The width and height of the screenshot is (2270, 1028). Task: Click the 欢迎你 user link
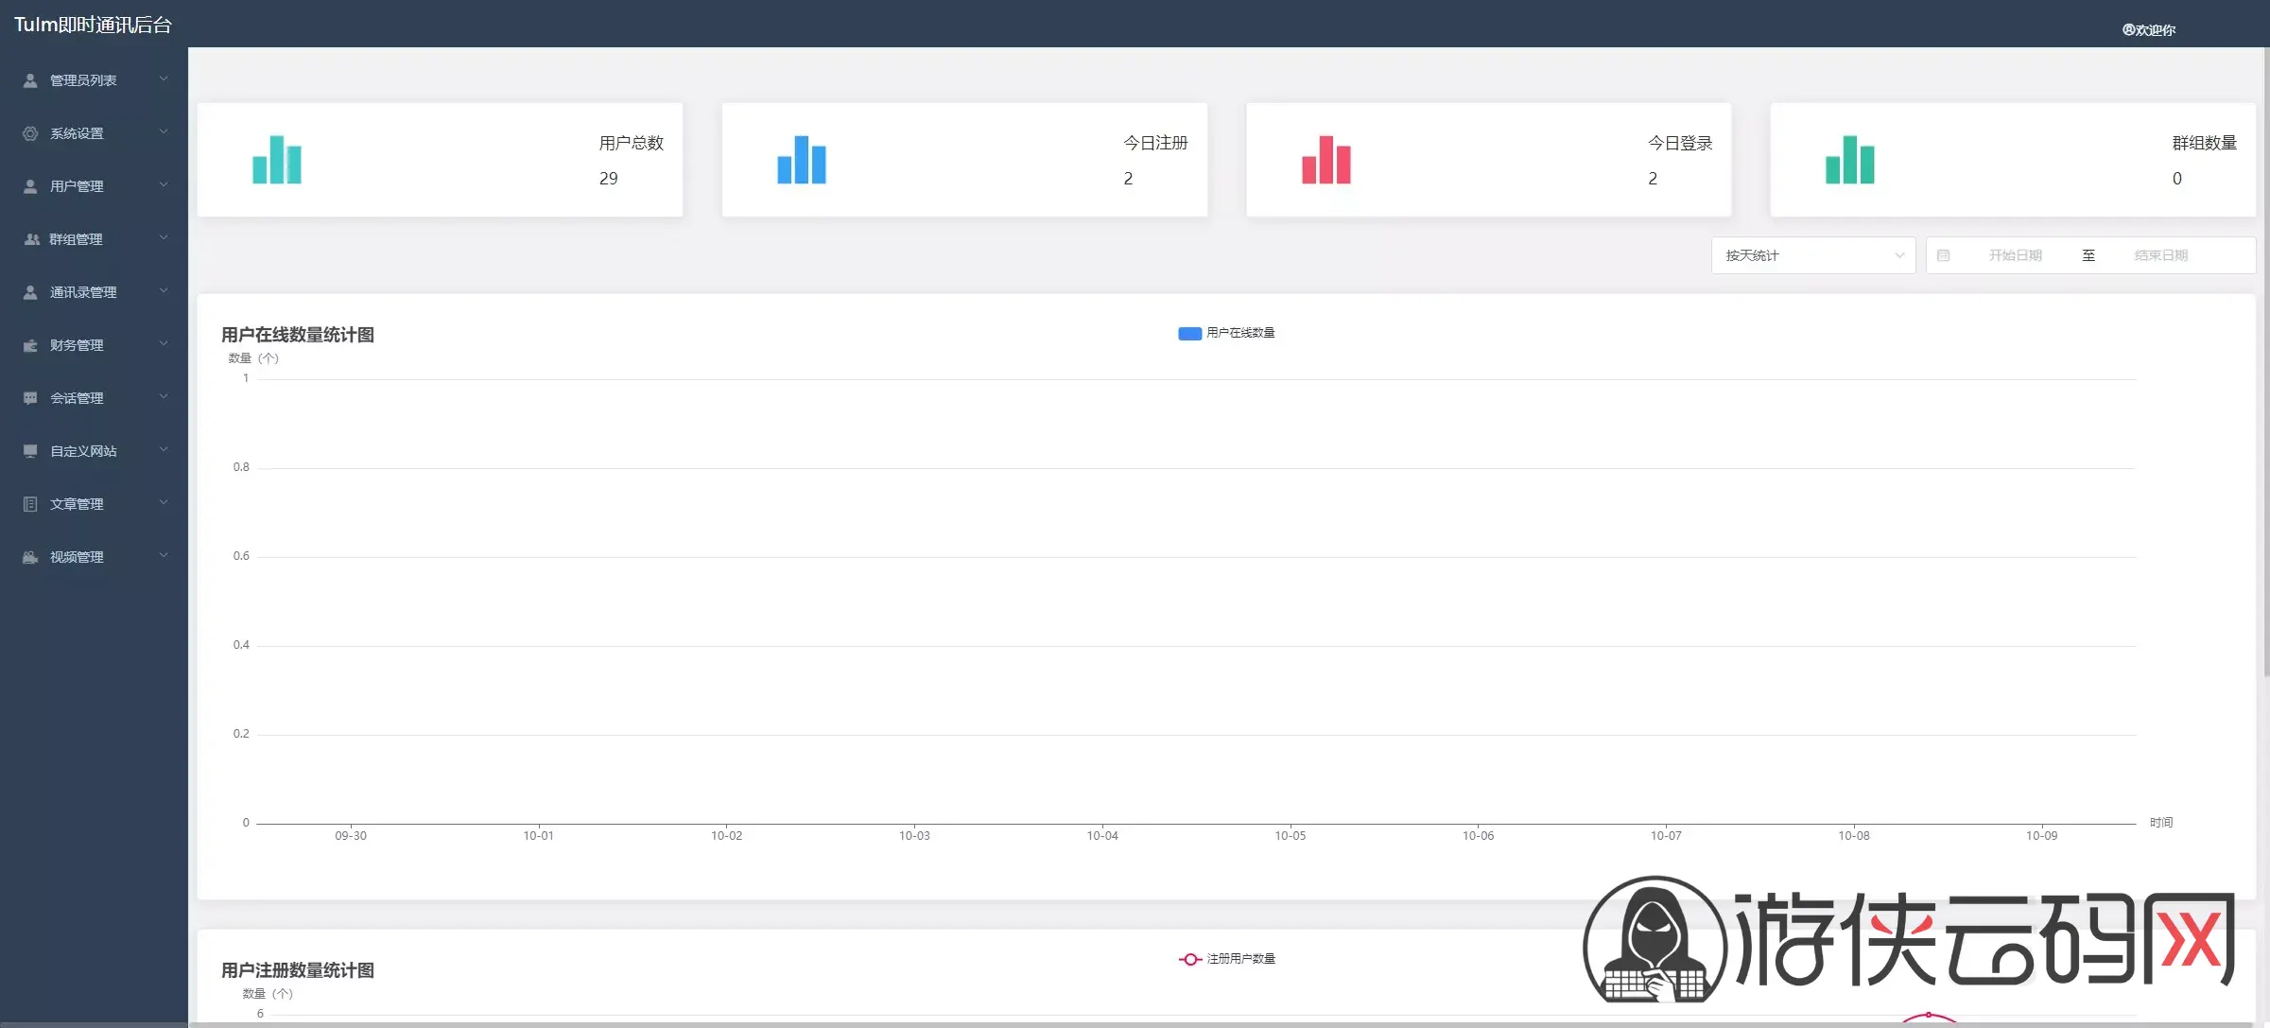pos(2149,29)
